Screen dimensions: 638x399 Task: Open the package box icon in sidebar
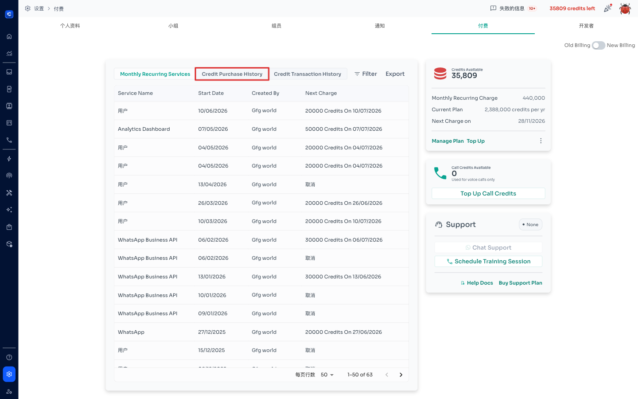click(9, 244)
